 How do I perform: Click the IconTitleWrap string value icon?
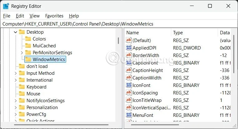(x=129, y=100)
